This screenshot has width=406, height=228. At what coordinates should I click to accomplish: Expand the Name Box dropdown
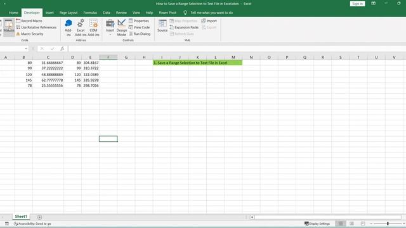tap(26, 49)
